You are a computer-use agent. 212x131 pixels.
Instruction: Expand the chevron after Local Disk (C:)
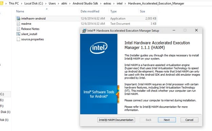pos(46,3)
